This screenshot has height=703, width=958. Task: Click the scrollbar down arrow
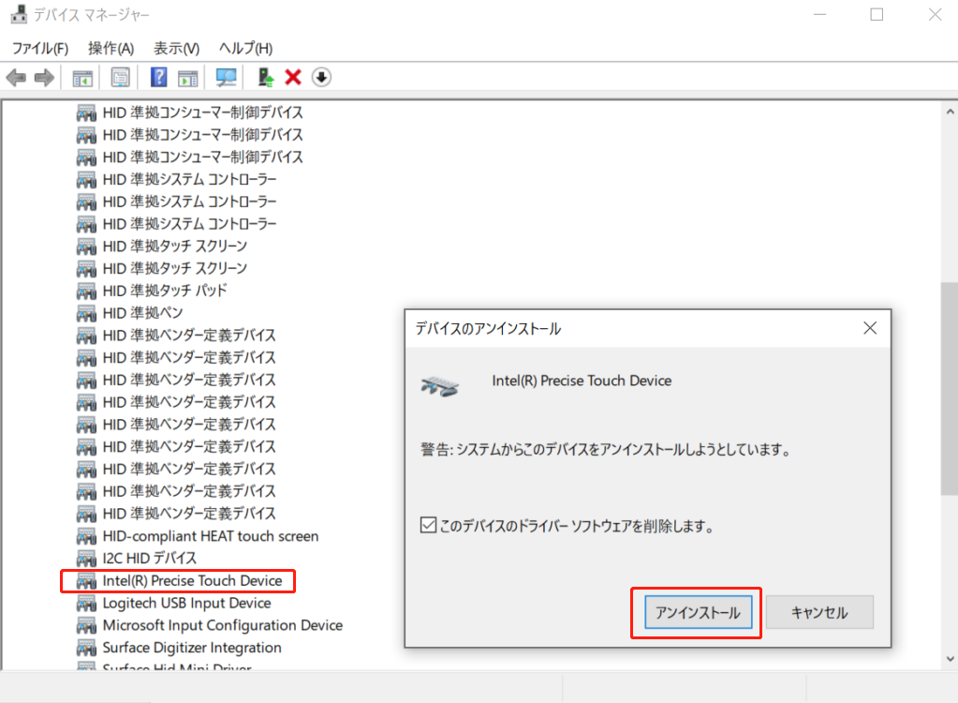coord(950,659)
